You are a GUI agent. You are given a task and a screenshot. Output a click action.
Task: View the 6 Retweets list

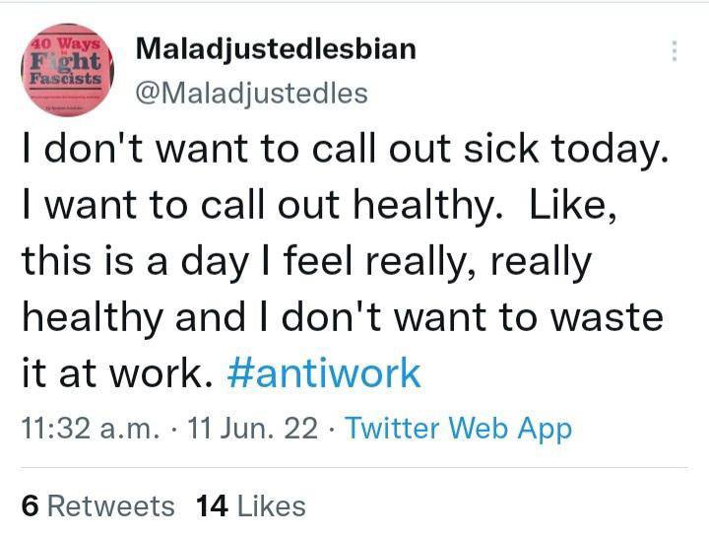[x=97, y=505]
